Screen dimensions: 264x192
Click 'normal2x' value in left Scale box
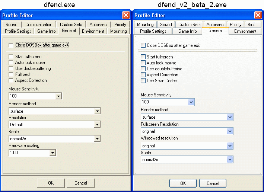coord(18,139)
